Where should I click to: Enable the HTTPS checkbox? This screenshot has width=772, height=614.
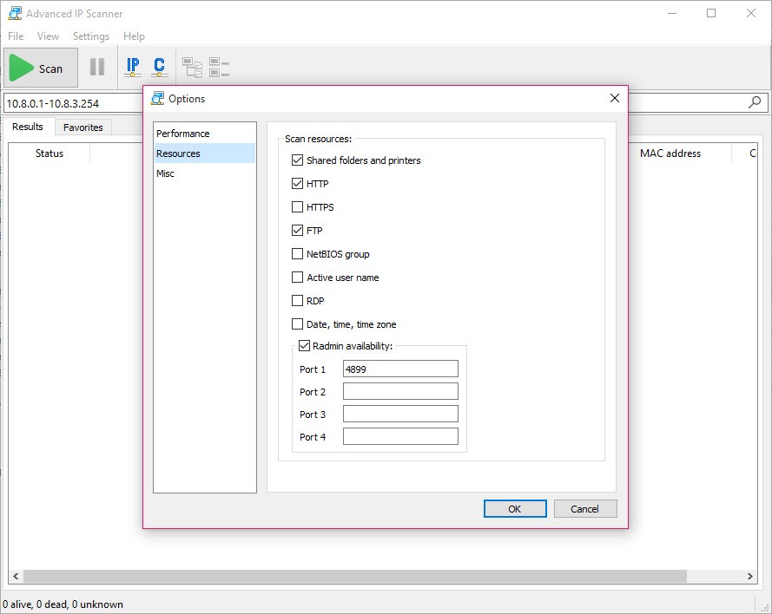point(297,207)
